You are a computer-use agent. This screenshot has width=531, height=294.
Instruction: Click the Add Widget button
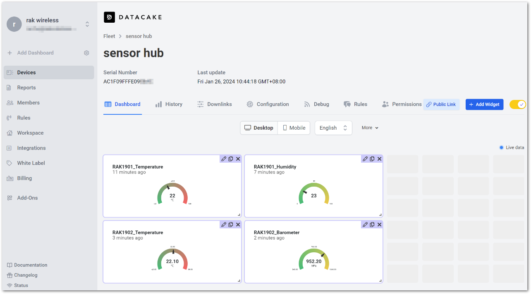click(484, 104)
